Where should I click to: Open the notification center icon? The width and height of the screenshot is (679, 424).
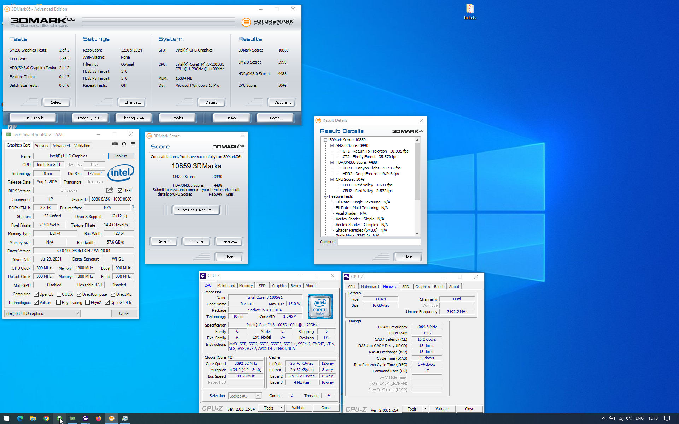[x=667, y=418]
